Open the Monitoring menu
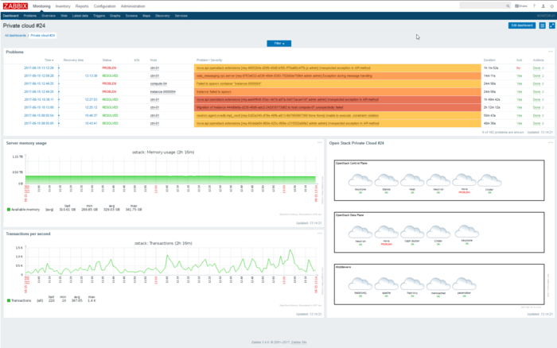The height and width of the screenshot is (348, 557). 43,6
